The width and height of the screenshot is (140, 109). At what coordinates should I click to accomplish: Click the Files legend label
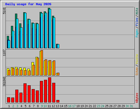point(137,22)
